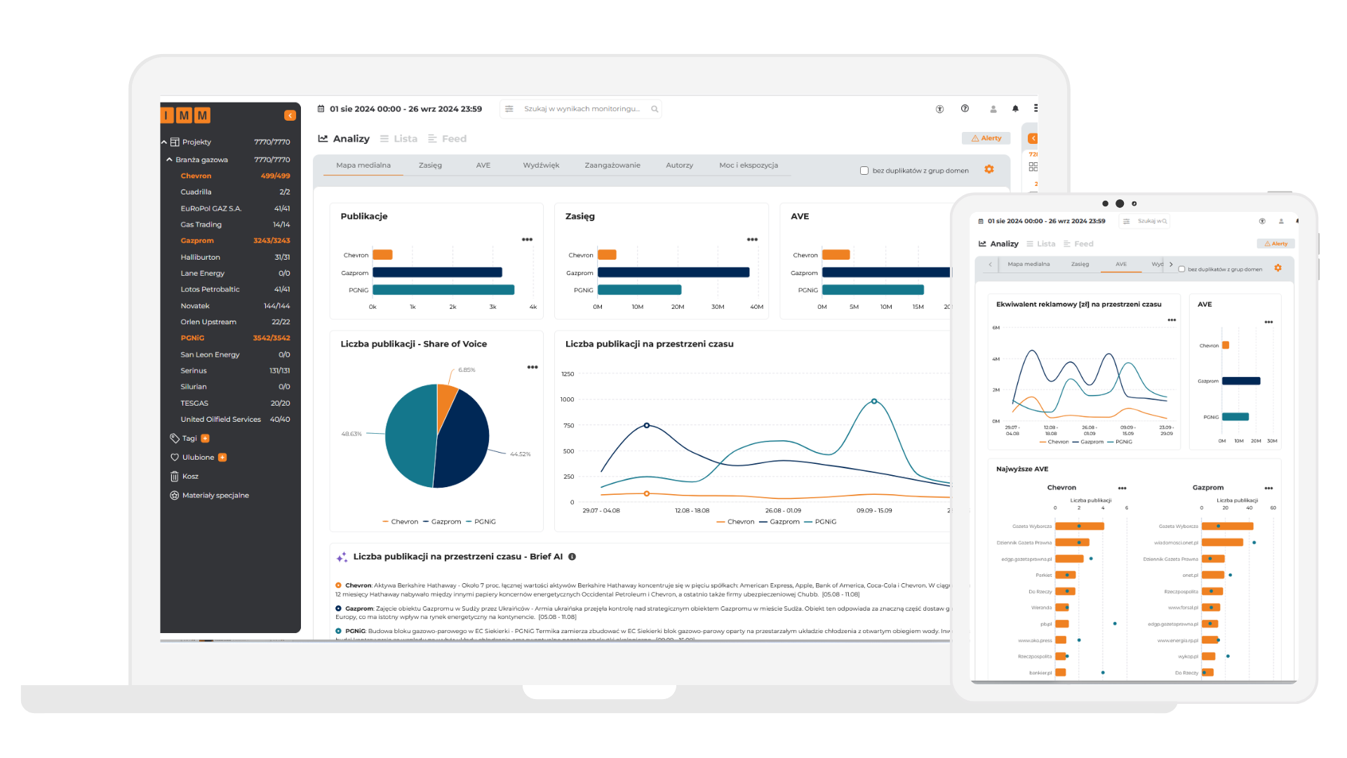Open Share of Voice chart three-dot menu

[532, 367]
